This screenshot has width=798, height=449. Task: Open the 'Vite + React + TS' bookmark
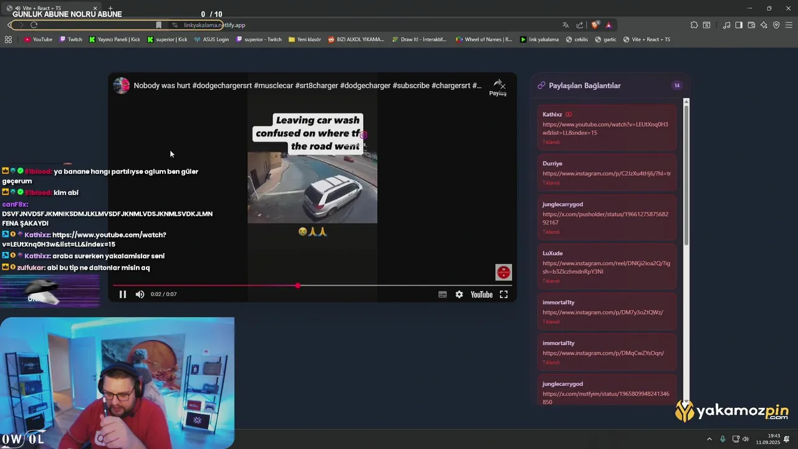click(x=647, y=39)
